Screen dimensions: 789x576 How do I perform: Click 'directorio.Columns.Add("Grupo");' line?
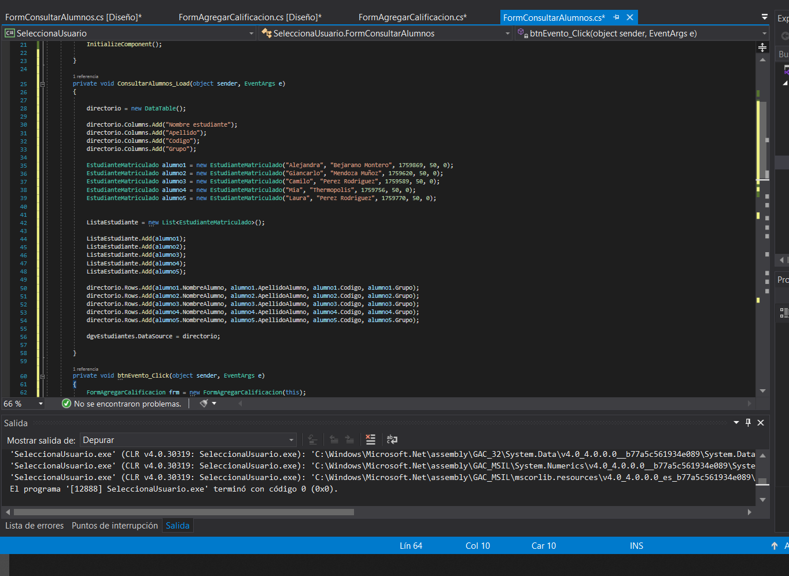click(141, 149)
